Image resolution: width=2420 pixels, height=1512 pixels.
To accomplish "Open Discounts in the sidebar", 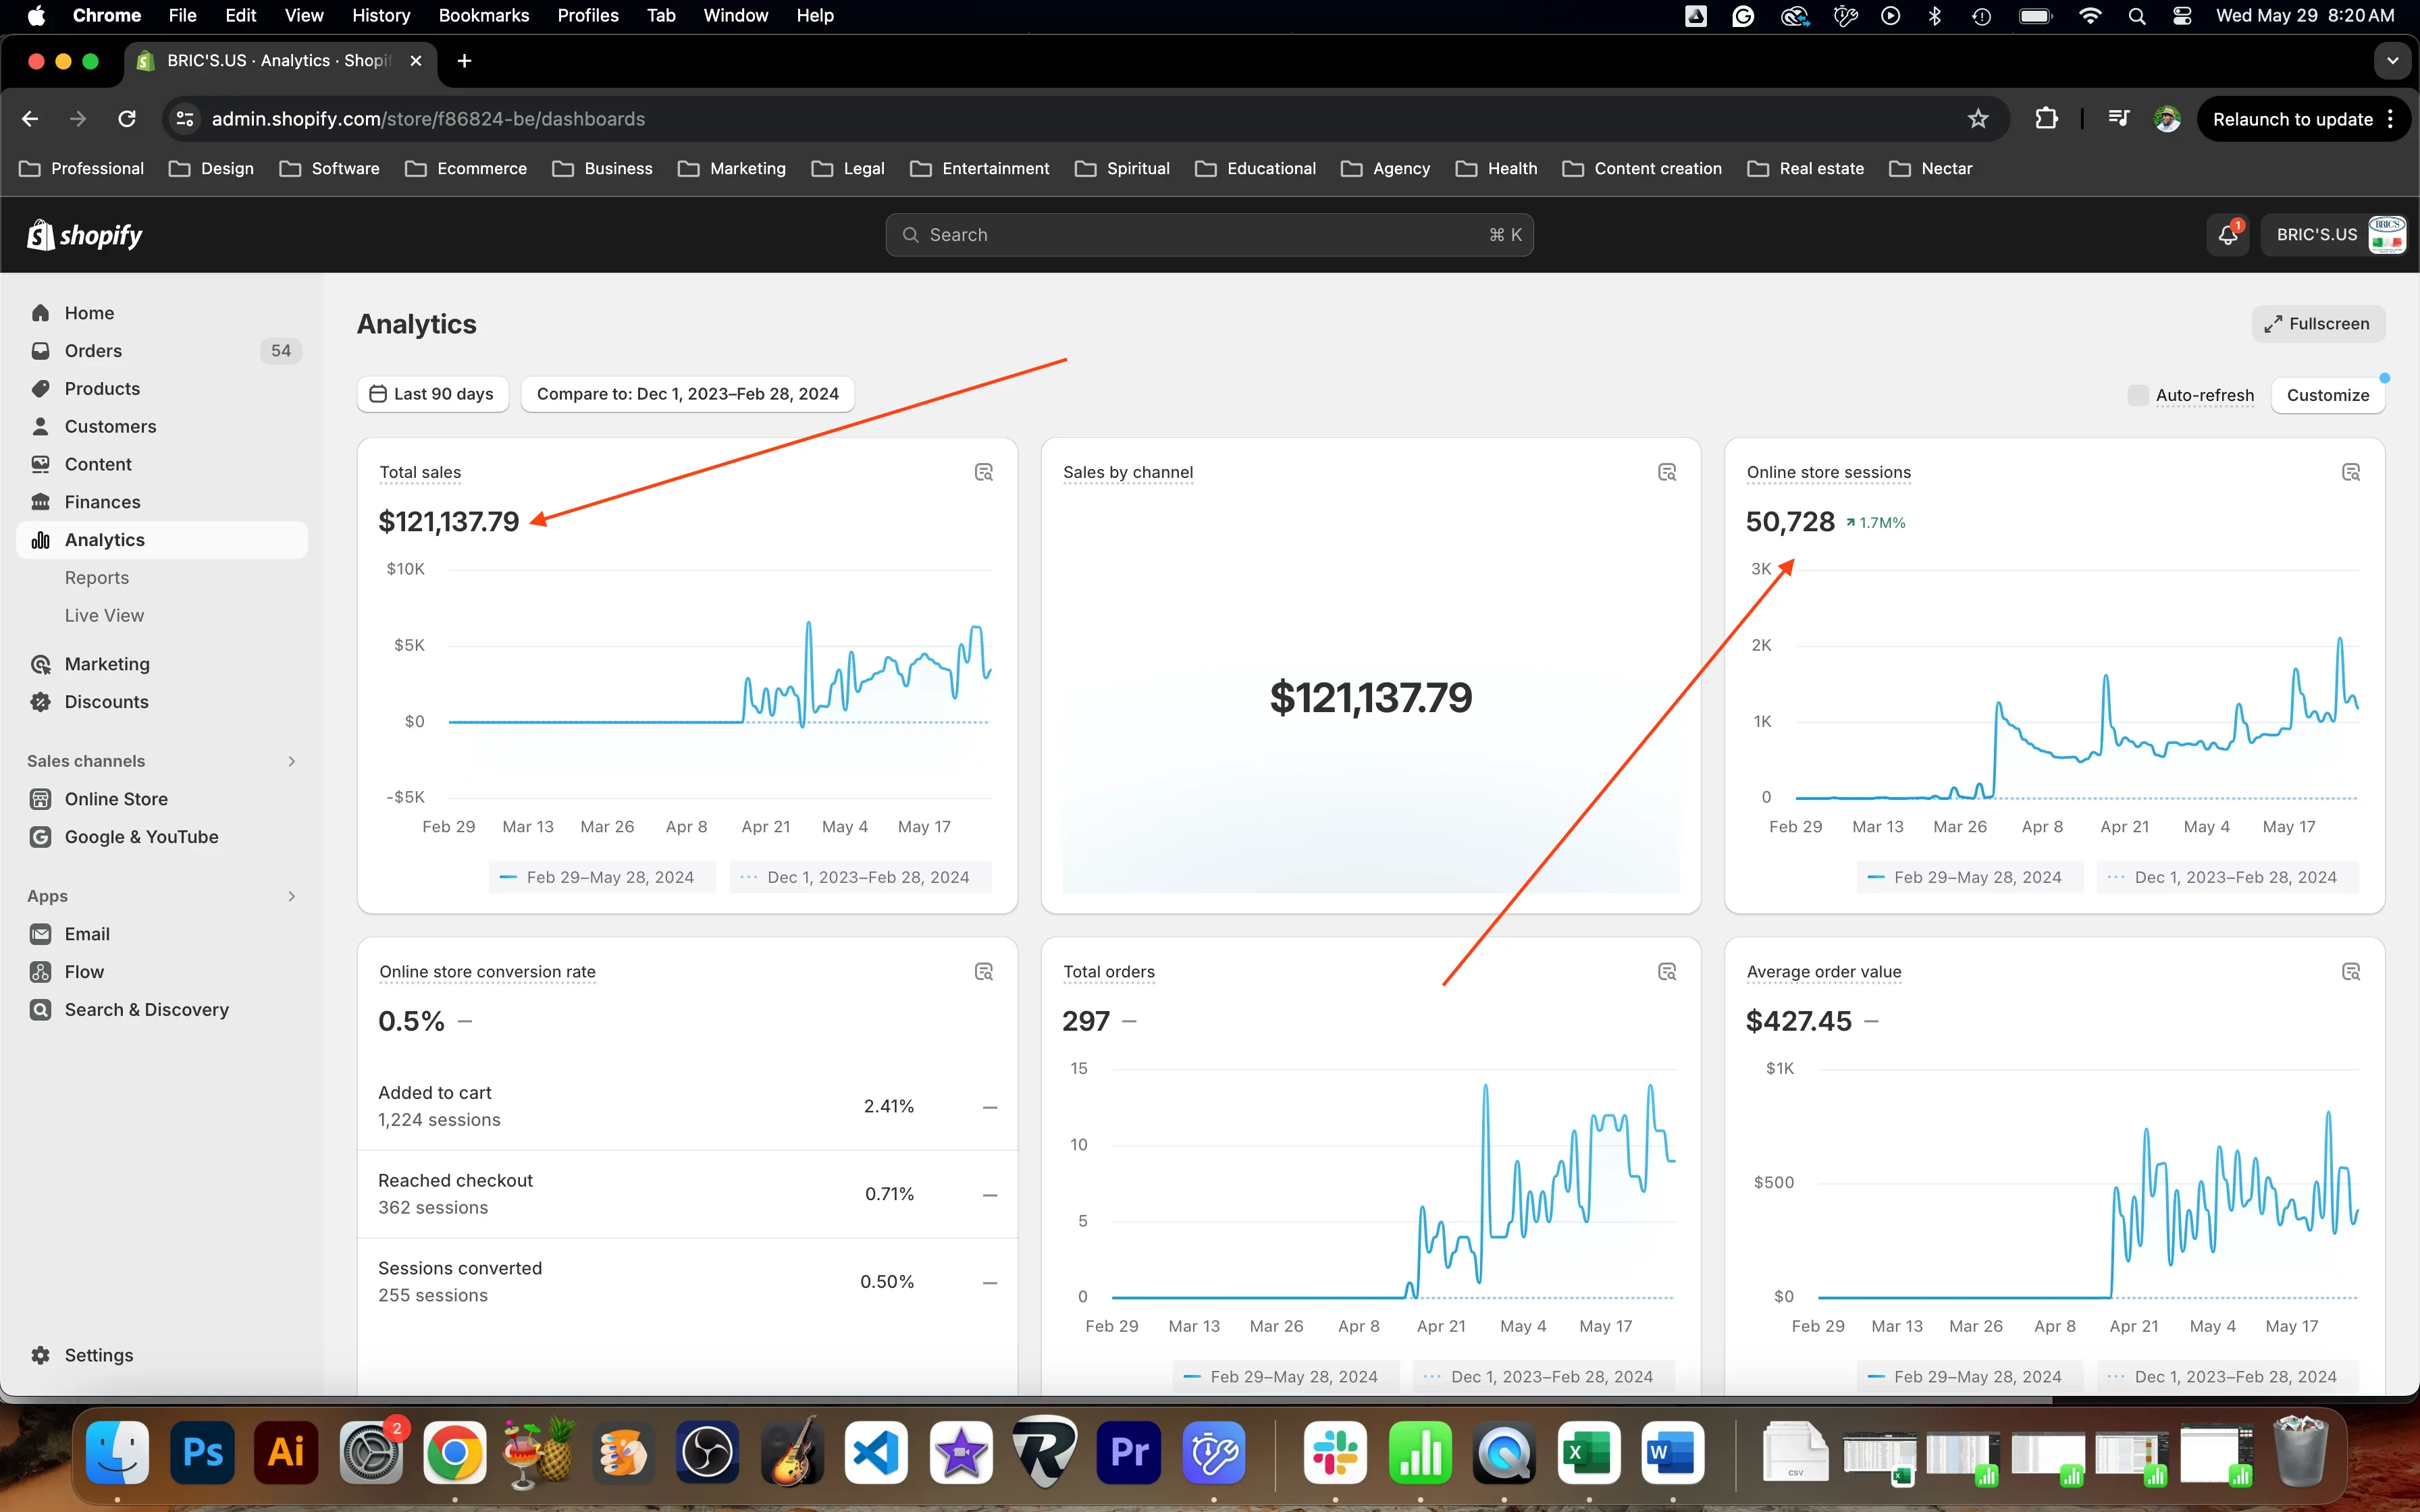I will 106,702.
